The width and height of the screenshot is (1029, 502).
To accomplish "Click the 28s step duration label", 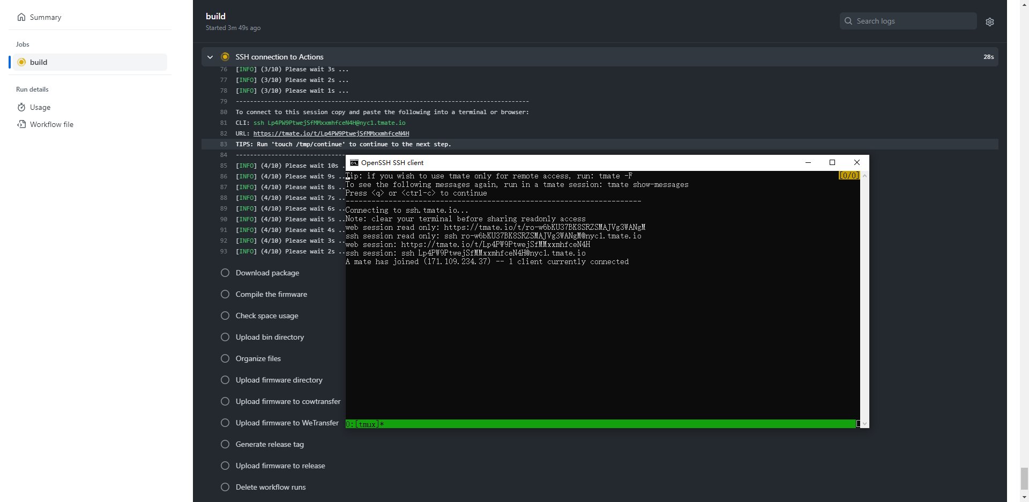I will 989,57.
